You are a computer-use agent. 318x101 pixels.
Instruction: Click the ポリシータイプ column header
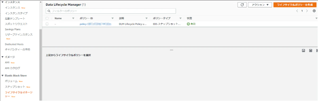(x=162, y=18)
